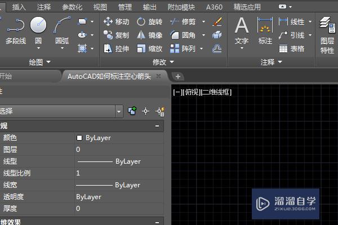Select the Text (文字) tool
Screen dimensions: 338x225
point(242,30)
